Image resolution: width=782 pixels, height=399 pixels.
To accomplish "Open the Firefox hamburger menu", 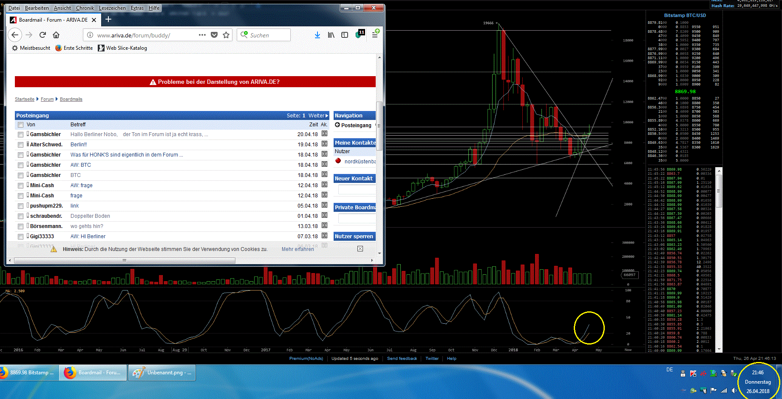I will pyautogui.click(x=375, y=34).
